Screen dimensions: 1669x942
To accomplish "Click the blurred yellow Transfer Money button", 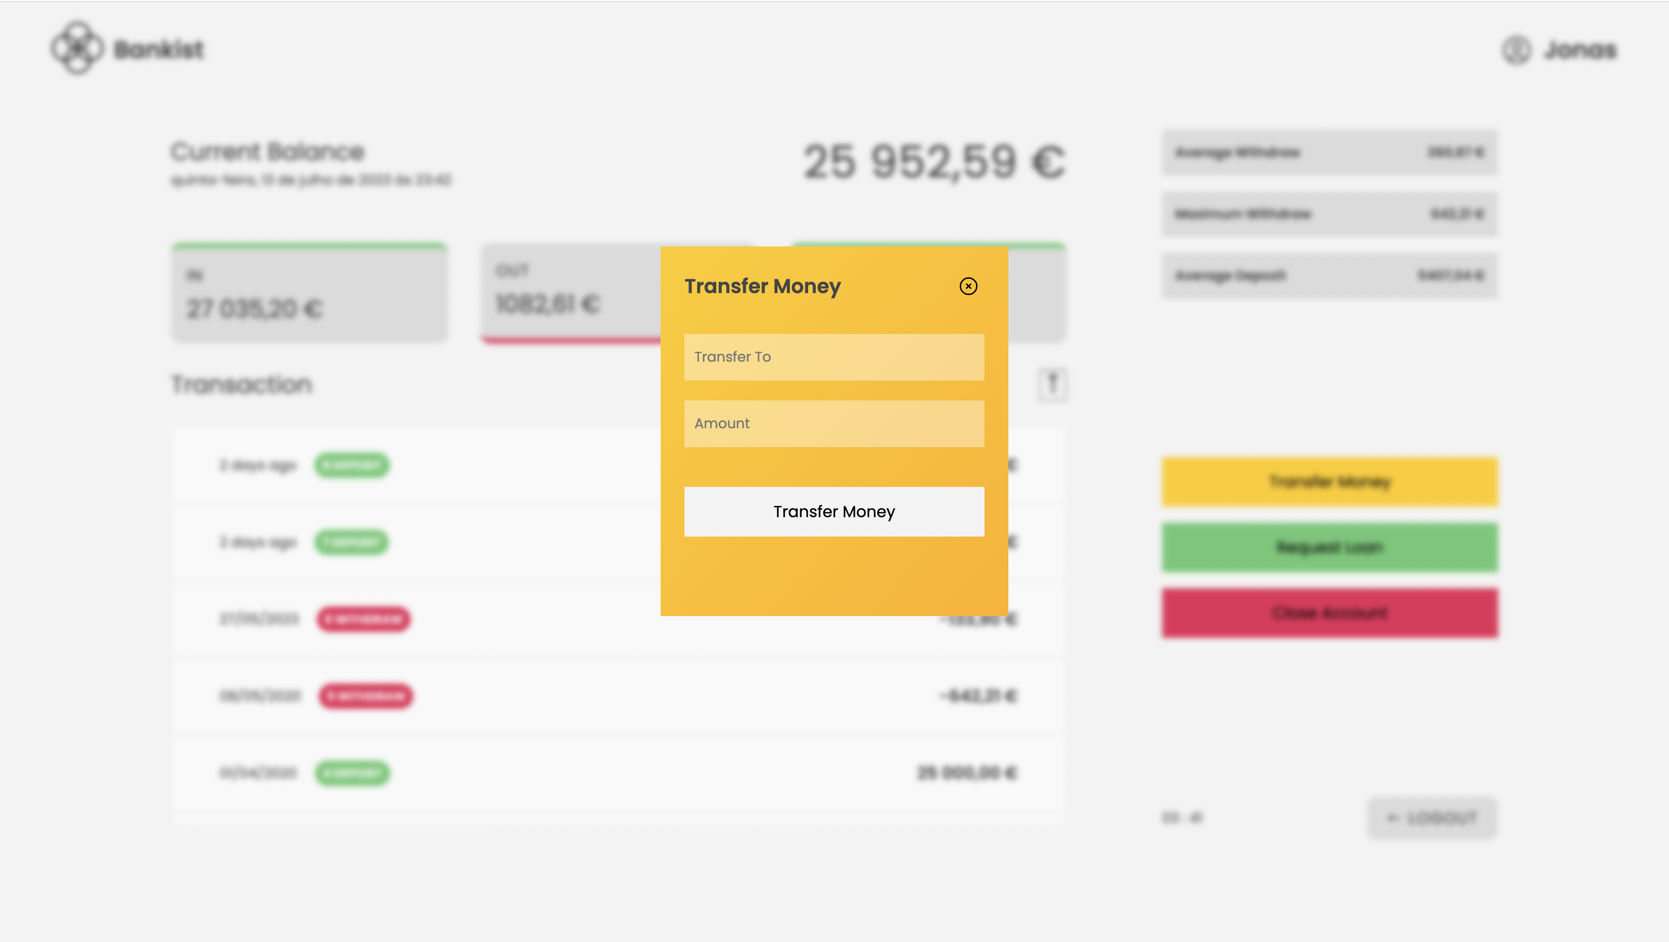I will (x=1330, y=481).
